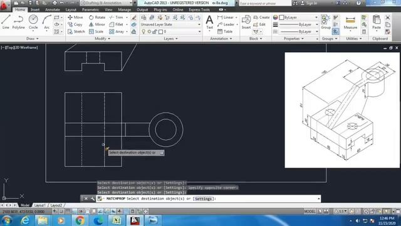Select the Polyline tool
This screenshot has height=226, width=401.
point(18,21)
